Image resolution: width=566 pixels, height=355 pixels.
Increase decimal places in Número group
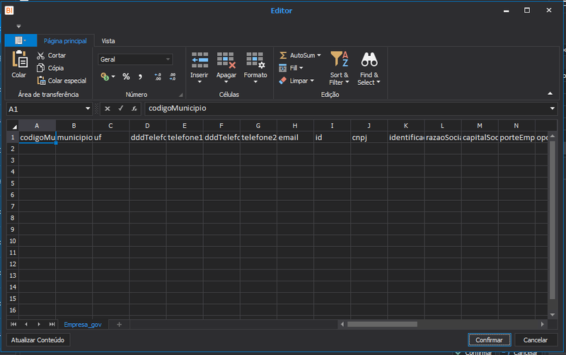(158, 76)
